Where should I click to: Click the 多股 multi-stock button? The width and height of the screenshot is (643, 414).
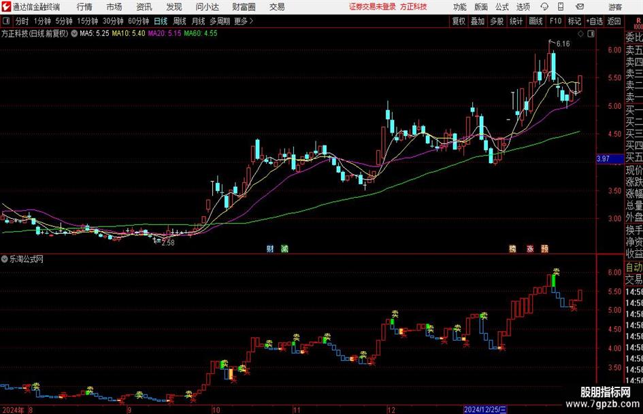(497, 21)
